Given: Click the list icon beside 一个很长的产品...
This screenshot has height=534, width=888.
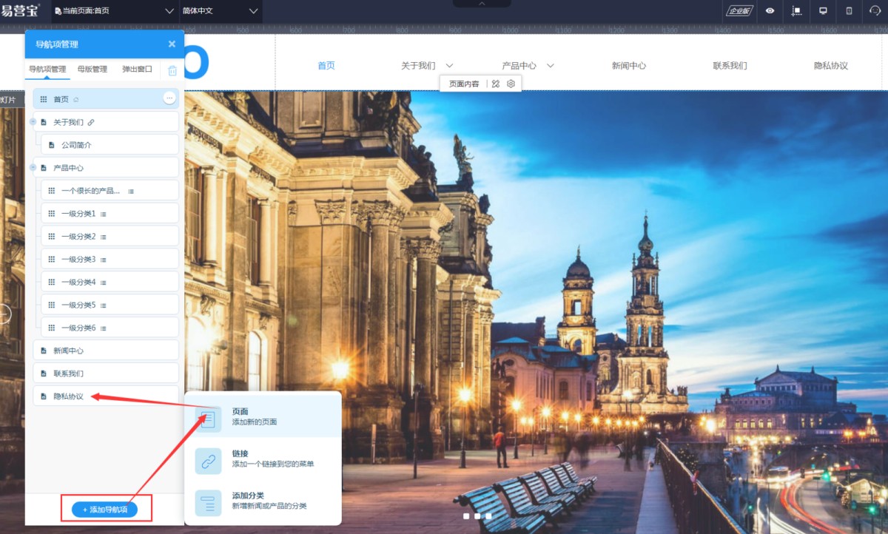Looking at the screenshot, I should pos(131,191).
